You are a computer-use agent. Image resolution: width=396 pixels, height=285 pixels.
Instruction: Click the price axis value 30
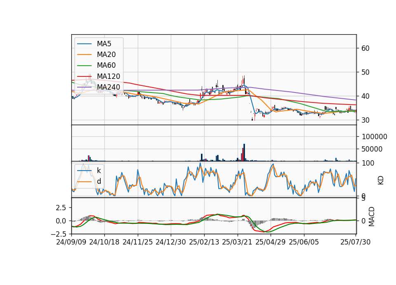click(x=365, y=120)
